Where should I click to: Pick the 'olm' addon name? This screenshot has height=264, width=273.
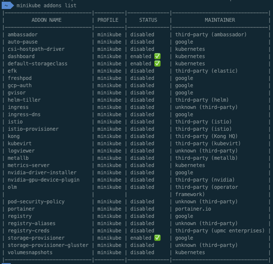coord(12,187)
